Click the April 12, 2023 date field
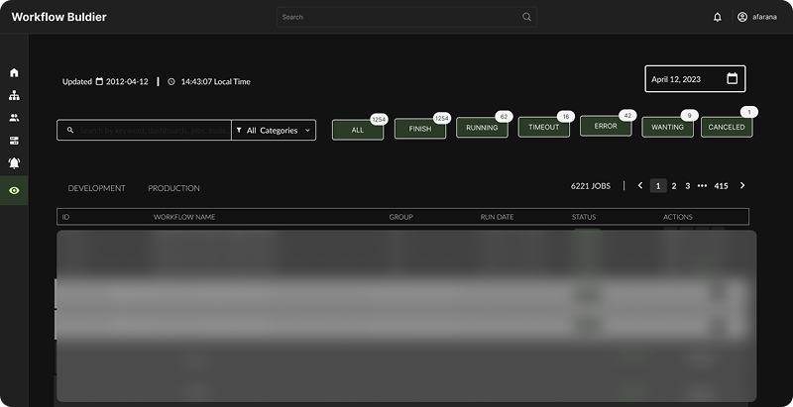Screen dimensions: 793x407 695,79
